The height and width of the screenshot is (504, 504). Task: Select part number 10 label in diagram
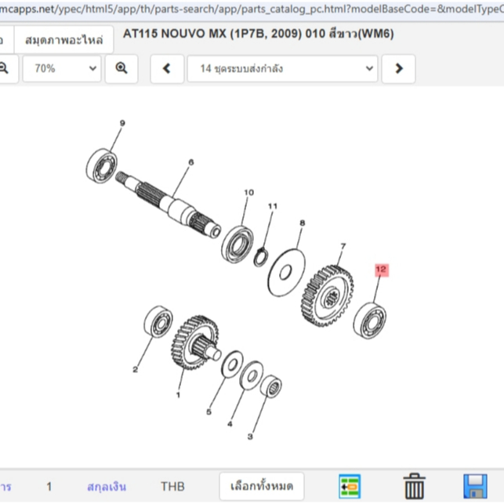pos(248,193)
